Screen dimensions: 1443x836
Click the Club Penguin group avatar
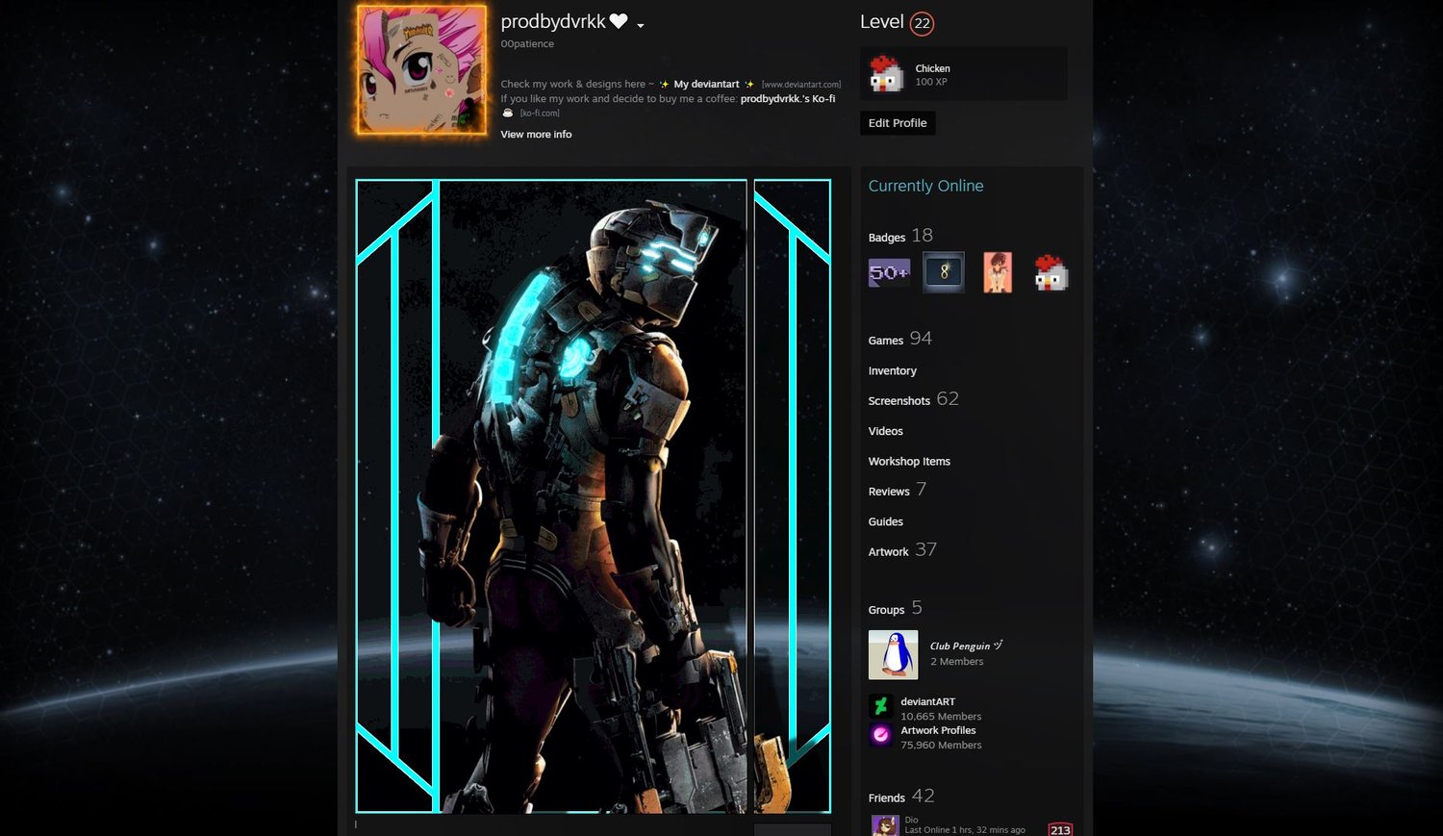tap(893, 654)
